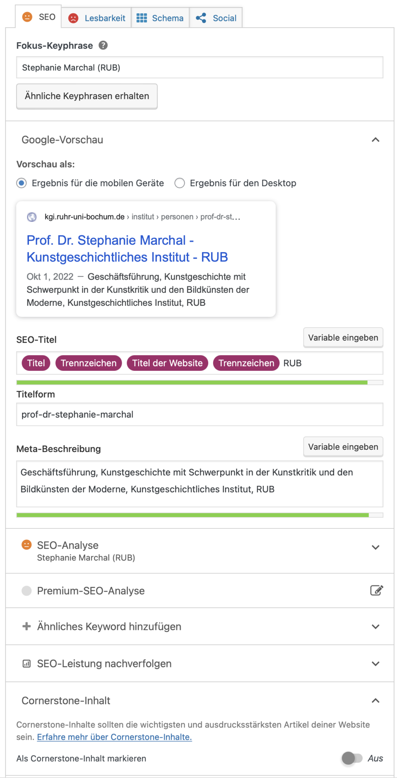Click Ähnliche Keyphrasen erhalten button
The width and height of the screenshot is (397, 778).
point(87,96)
